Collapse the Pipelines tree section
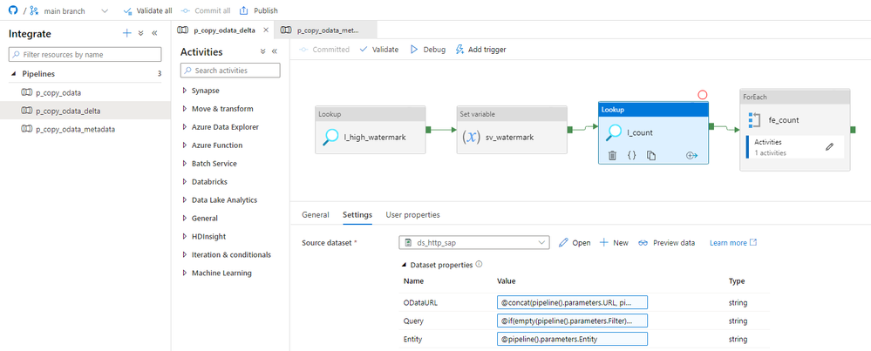Viewport: 871px width, 351px height. [x=13, y=74]
